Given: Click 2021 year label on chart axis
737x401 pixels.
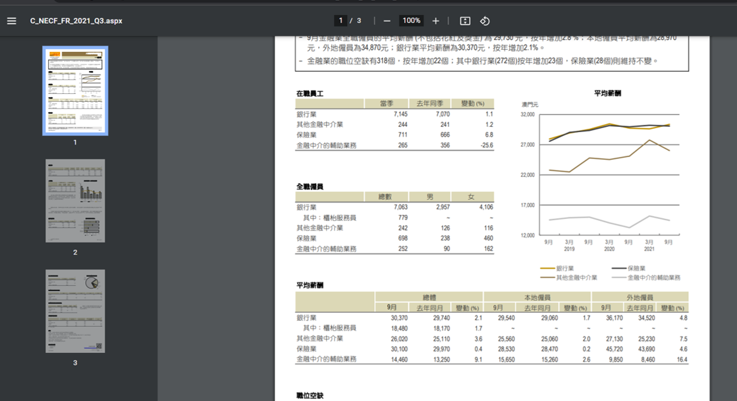Looking at the screenshot, I should (649, 249).
